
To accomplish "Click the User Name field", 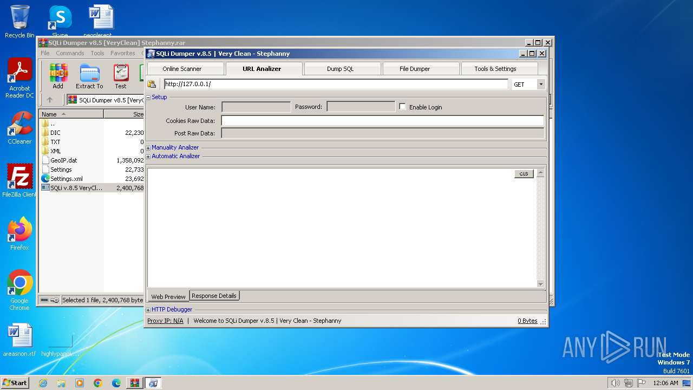I will 256,107.
